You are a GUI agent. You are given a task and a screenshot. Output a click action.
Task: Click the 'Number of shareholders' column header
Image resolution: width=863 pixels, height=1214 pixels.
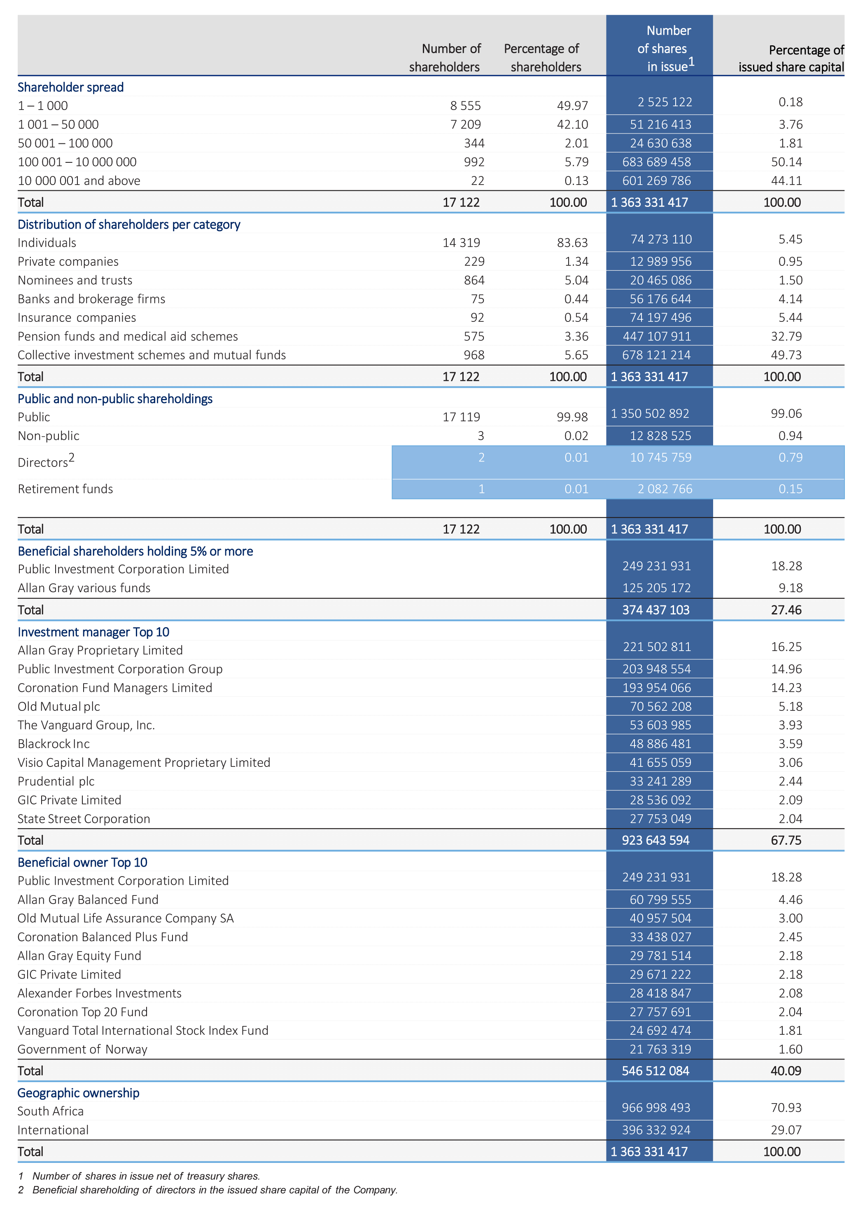pyautogui.click(x=445, y=57)
